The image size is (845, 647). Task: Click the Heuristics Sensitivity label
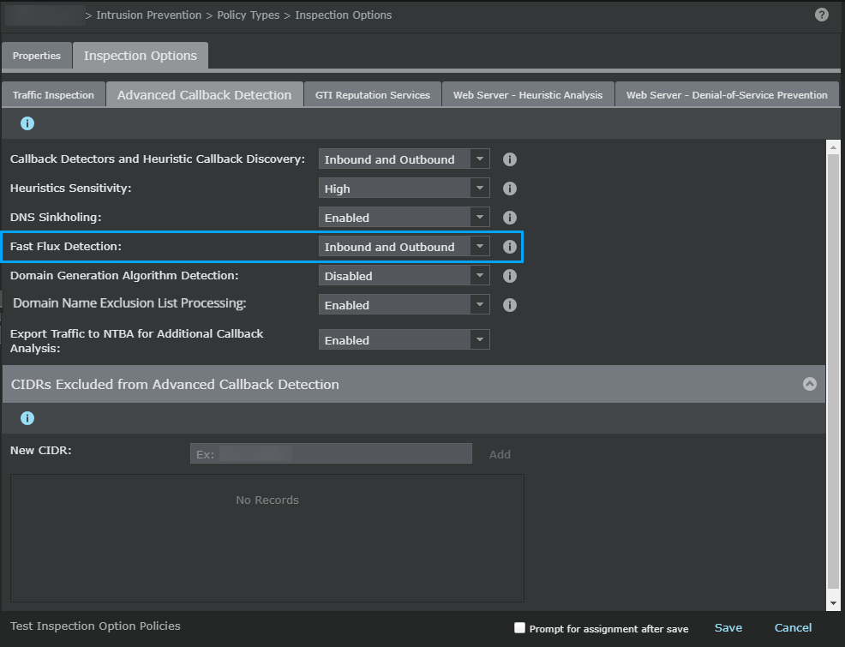point(70,188)
